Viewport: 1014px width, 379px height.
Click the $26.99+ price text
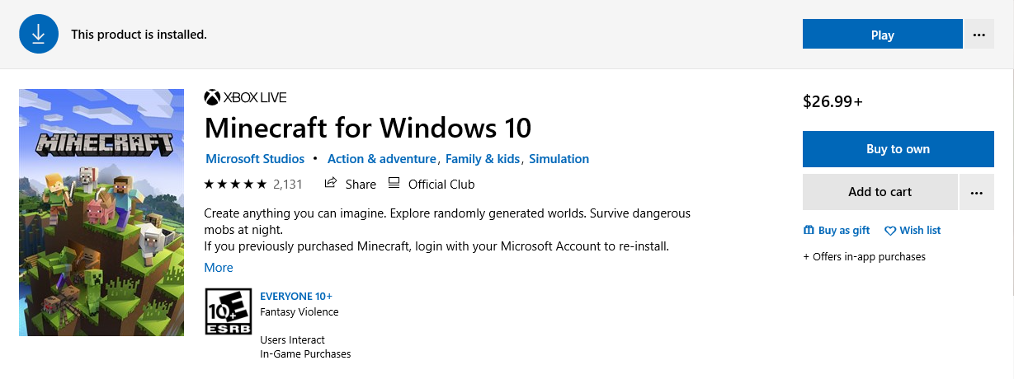pyautogui.click(x=832, y=102)
